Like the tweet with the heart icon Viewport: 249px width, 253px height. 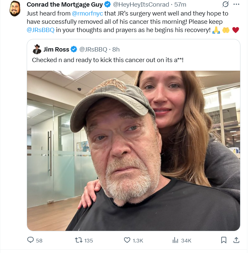(127, 240)
